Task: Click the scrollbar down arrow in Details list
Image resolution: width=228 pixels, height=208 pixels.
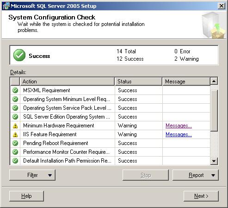Action: tap(214, 161)
